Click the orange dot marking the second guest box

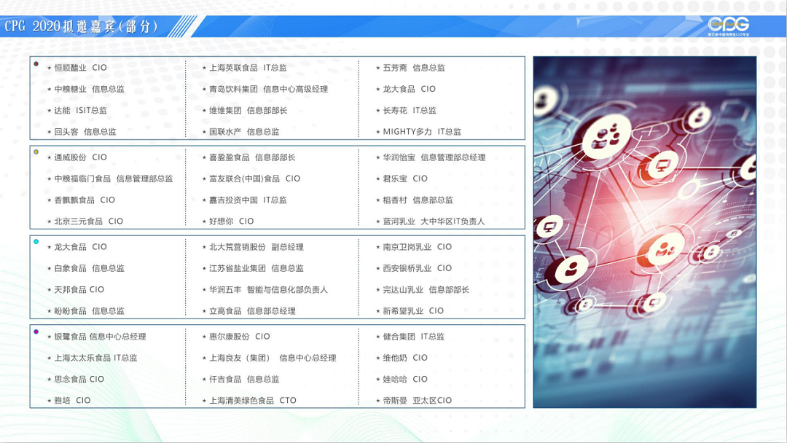pos(36,152)
